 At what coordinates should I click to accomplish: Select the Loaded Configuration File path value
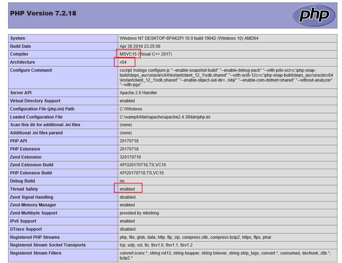click(165, 117)
